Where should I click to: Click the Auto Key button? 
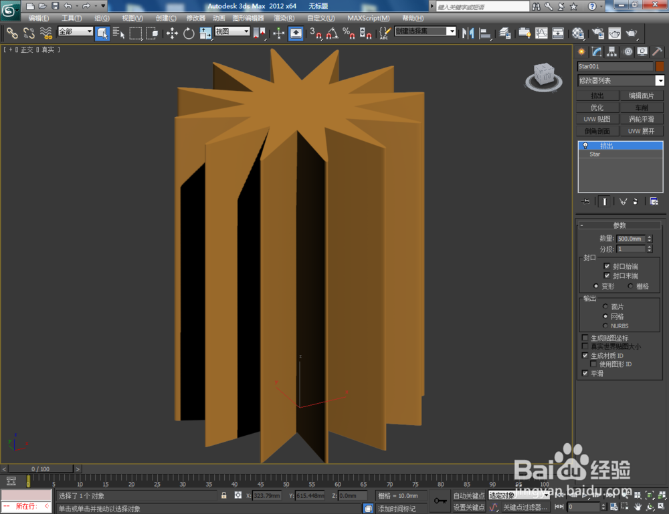(x=469, y=496)
